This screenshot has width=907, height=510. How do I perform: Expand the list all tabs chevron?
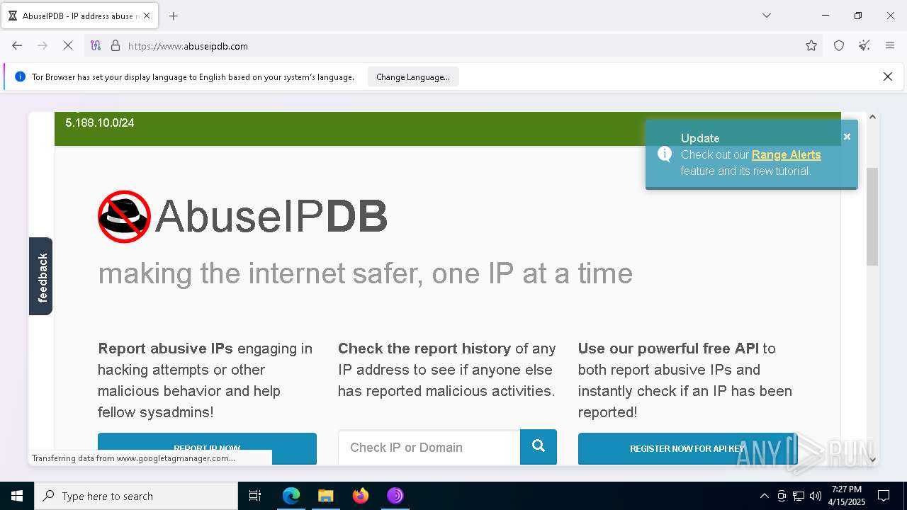click(x=766, y=16)
